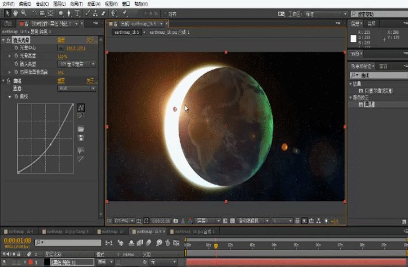This screenshot has width=408, height=267.
Task: Open the 镜头类型 lens type dropdown
Action: coord(77,65)
